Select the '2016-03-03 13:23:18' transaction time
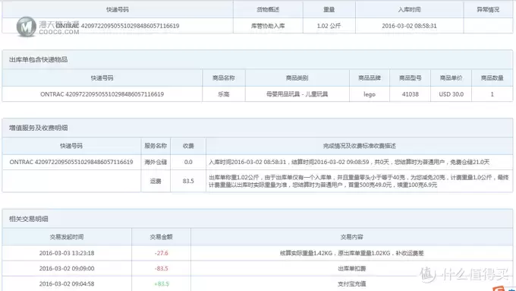 67,253
